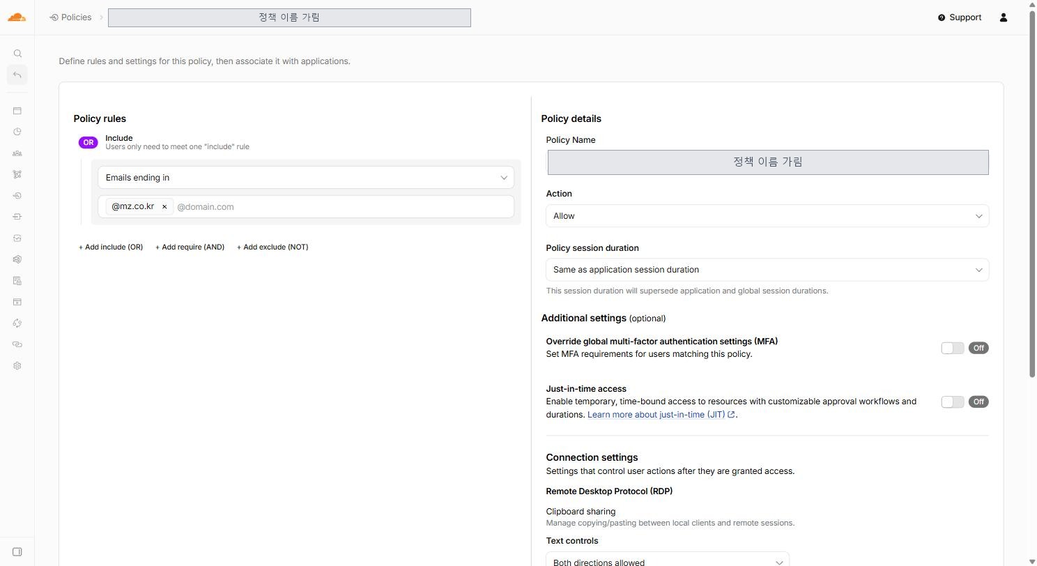
Task: Open the chain link sidebar icon
Action: tap(17, 344)
